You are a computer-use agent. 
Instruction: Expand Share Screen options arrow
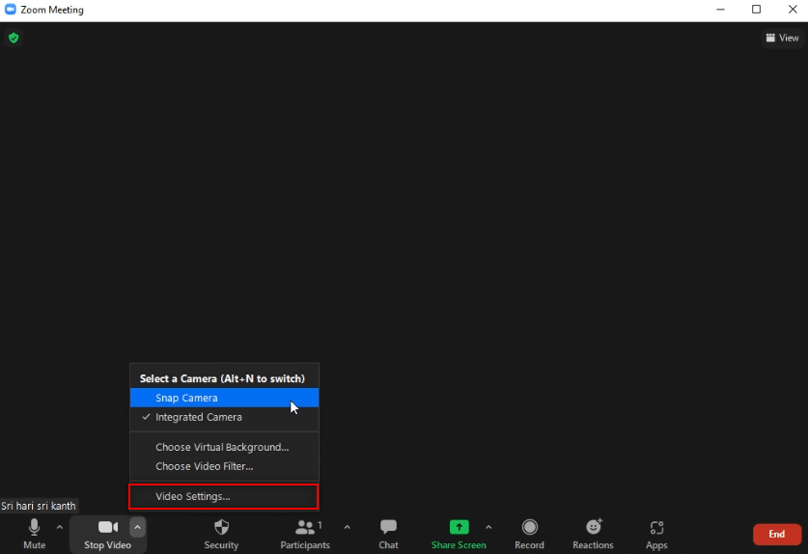pos(488,527)
